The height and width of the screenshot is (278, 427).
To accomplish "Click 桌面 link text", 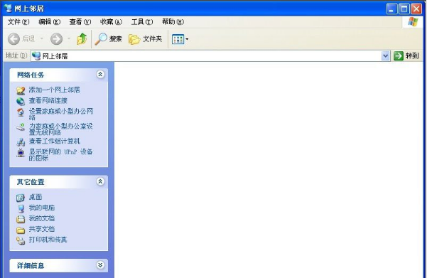I will [x=36, y=197].
